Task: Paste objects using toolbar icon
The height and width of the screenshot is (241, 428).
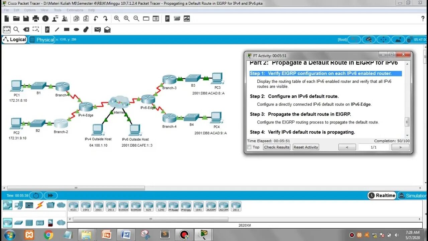Action: click(86, 18)
